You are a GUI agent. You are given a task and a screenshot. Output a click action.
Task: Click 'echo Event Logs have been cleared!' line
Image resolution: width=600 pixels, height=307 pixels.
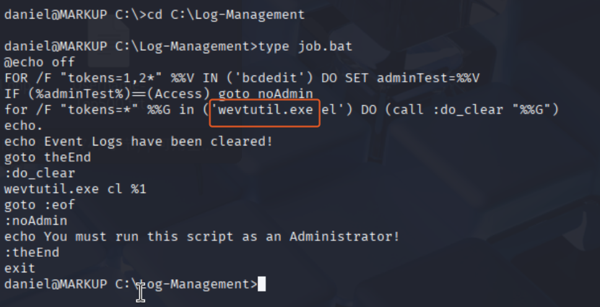pos(139,142)
